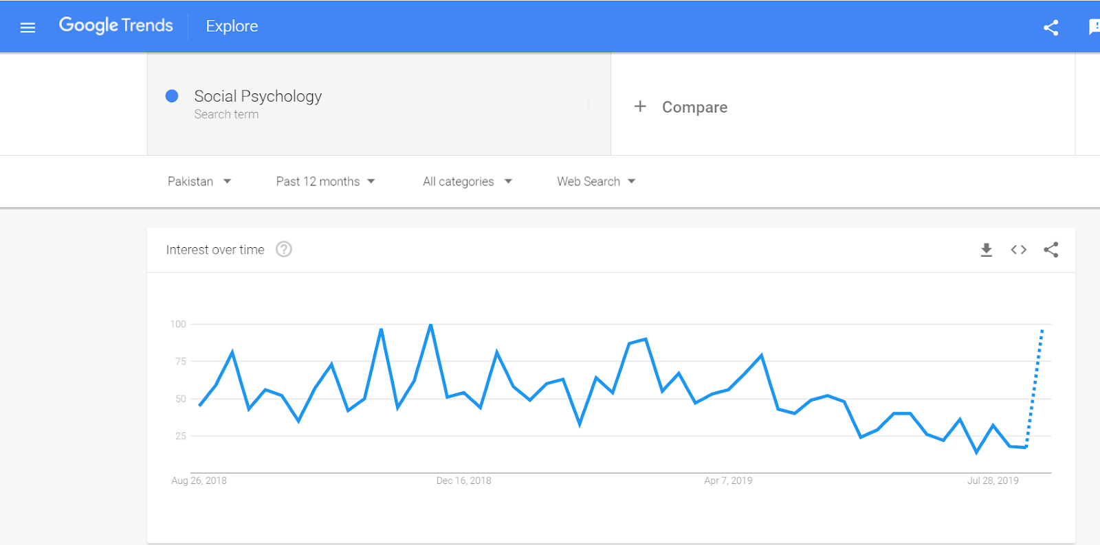Screen dimensions: 1100x545
Task: Click the share icon in header
Action: coord(1050,27)
